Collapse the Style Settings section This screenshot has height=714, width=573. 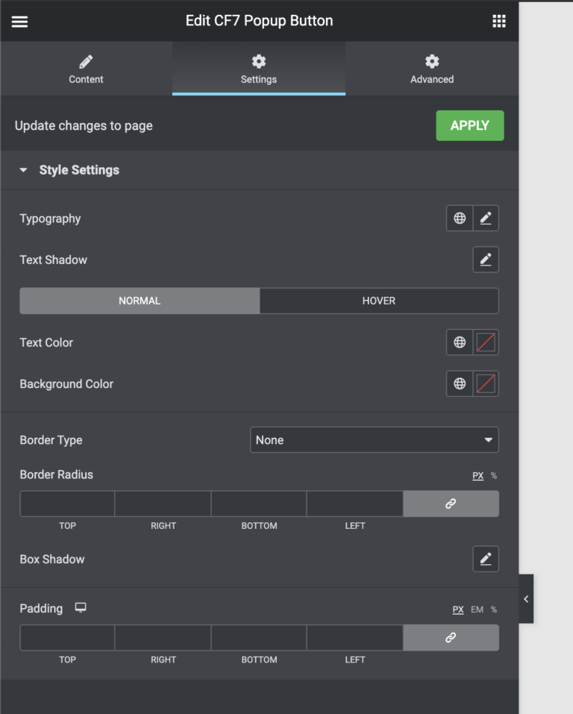point(23,170)
